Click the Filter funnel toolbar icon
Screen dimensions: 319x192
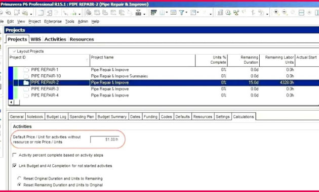point(181,13)
